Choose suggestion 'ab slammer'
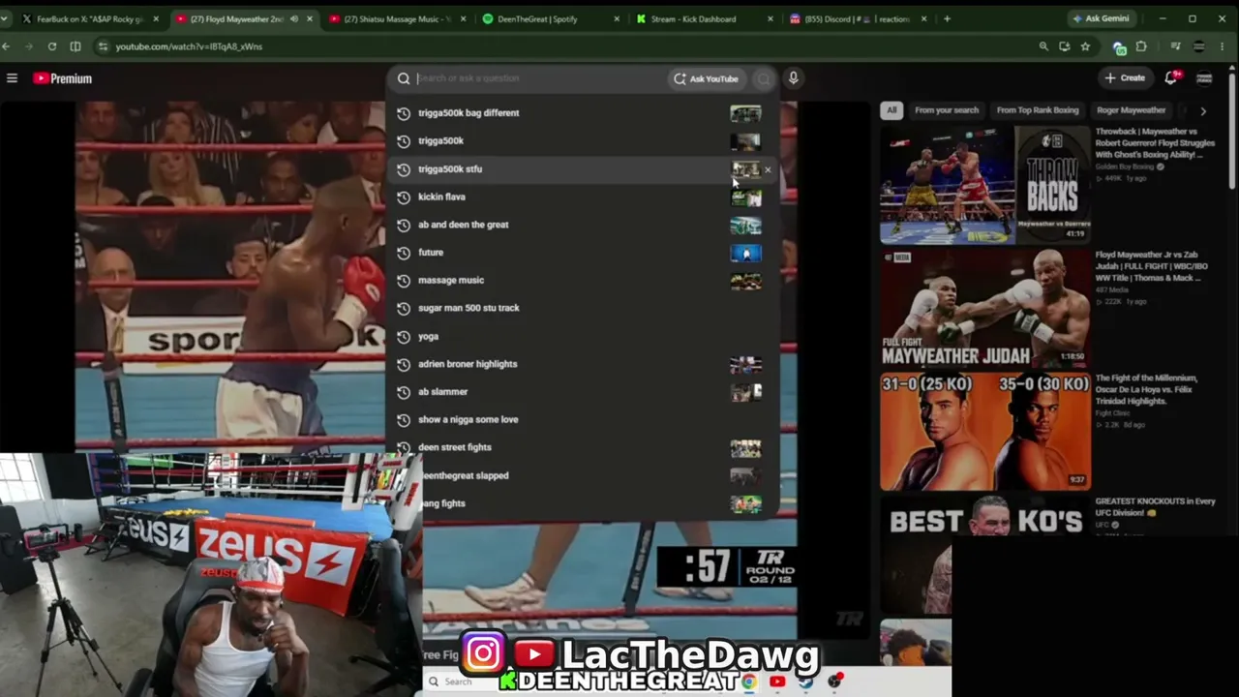 tap(582, 392)
